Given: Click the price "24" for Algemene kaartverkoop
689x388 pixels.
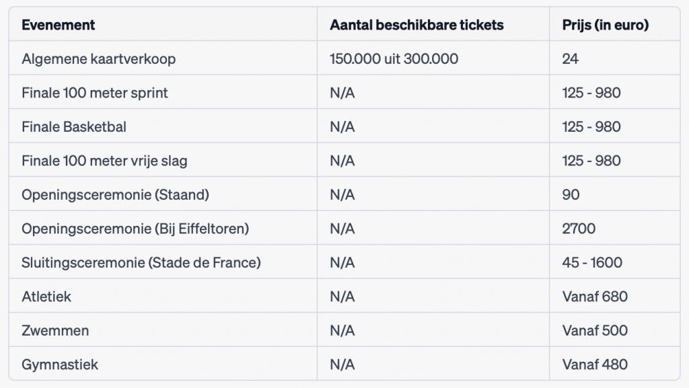Looking at the screenshot, I should click(571, 59).
